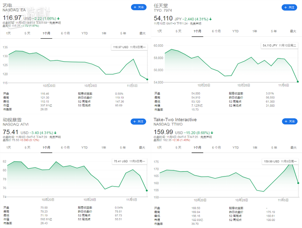302x228 pixels.
Task: Follow the 任天堂 stock
Action: tap(290, 7)
